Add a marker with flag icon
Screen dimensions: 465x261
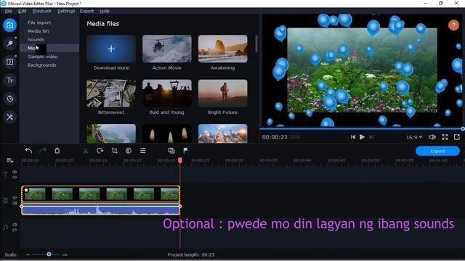coord(185,151)
